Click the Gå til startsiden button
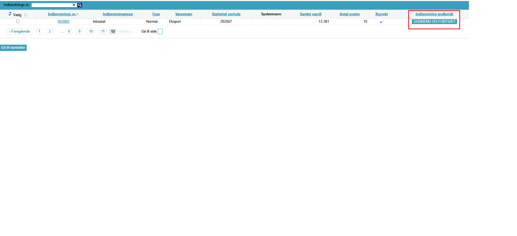517x236 pixels. (13, 48)
